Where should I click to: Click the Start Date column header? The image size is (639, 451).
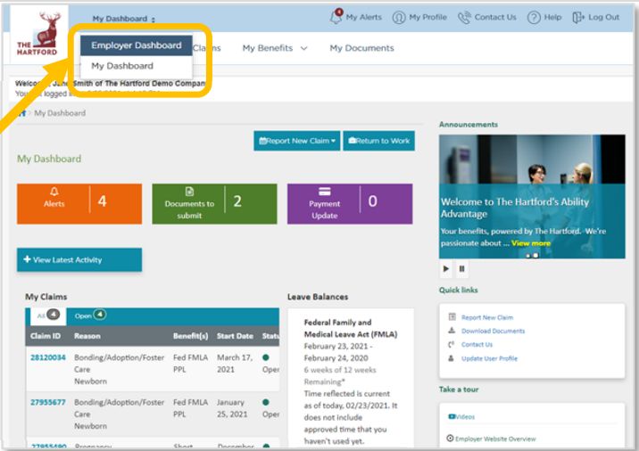(x=235, y=336)
